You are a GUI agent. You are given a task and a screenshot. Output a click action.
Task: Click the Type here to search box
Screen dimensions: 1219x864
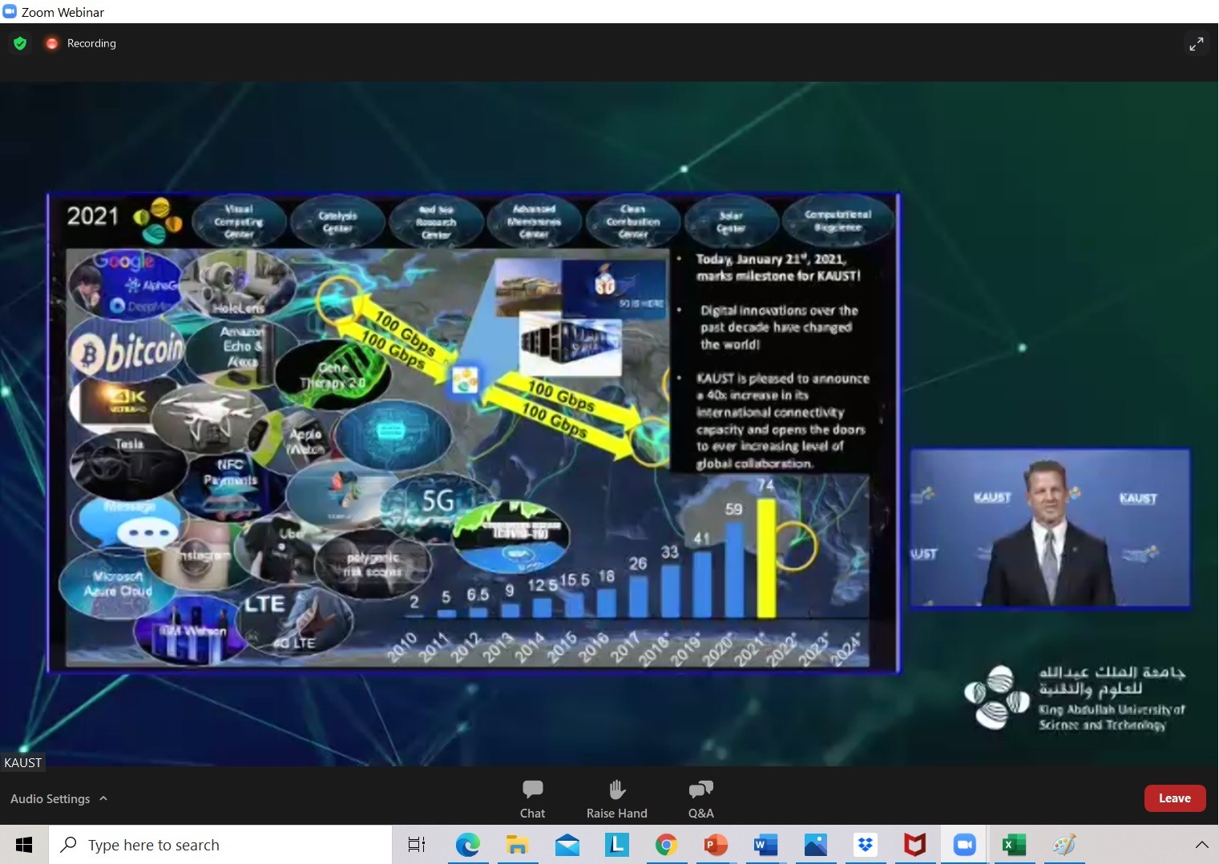click(x=220, y=845)
